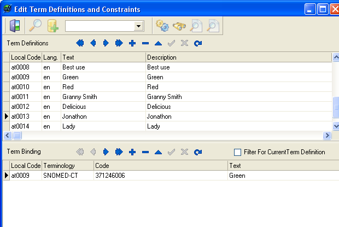
Task: Click the gears settings icon
Action: [162, 26]
